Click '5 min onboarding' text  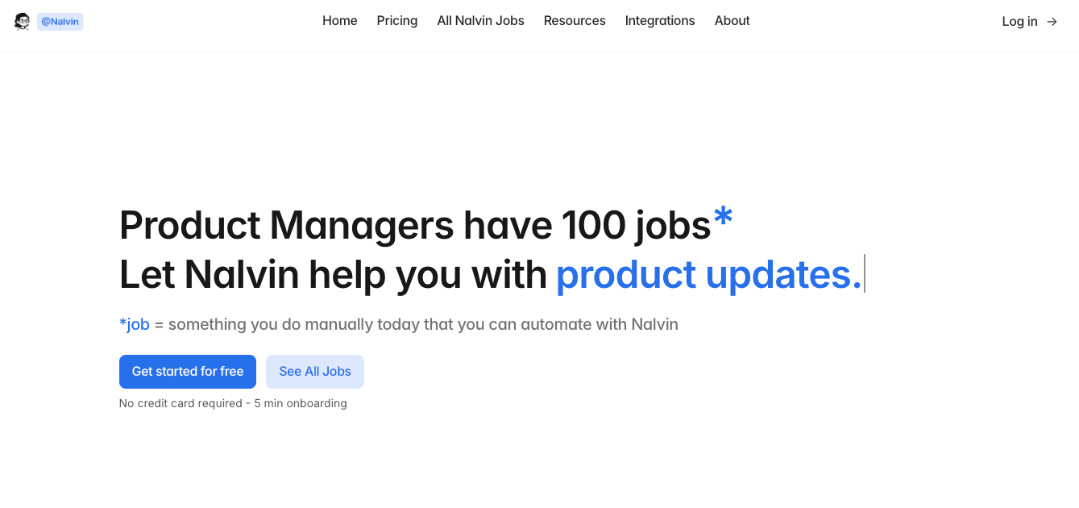(x=301, y=403)
